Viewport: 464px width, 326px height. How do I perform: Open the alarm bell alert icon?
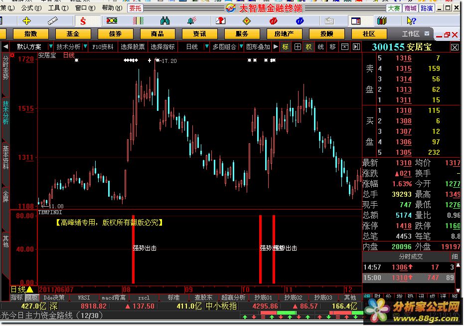pos(191,20)
